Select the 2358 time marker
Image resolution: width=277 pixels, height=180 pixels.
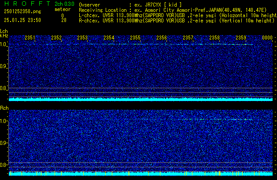(x=214, y=38)
